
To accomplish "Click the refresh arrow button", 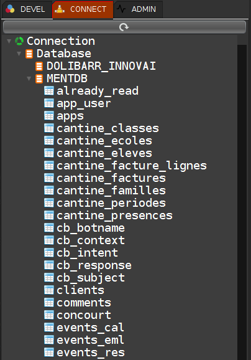I will click(x=124, y=27).
